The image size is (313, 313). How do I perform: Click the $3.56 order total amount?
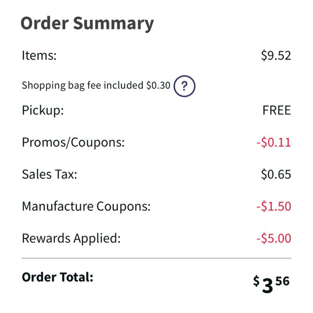coord(271,284)
